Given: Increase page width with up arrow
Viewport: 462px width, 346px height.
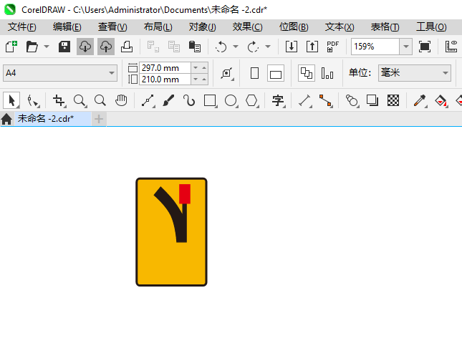Looking at the screenshot, I should tap(204, 67).
